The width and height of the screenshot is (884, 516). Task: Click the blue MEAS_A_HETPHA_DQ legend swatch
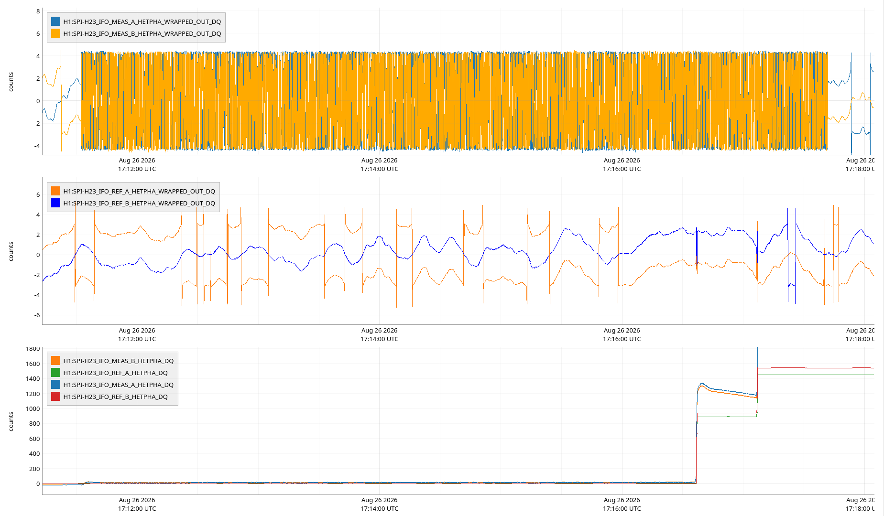(x=56, y=385)
